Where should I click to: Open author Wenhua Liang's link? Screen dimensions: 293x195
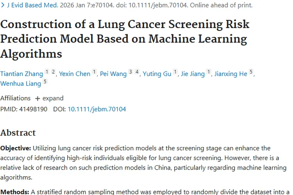20,83
